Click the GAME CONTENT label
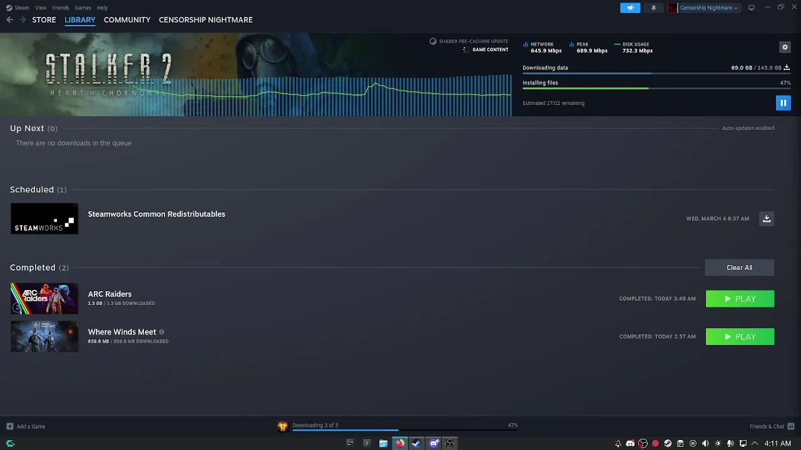The height and width of the screenshot is (450, 801). tap(490, 49)
